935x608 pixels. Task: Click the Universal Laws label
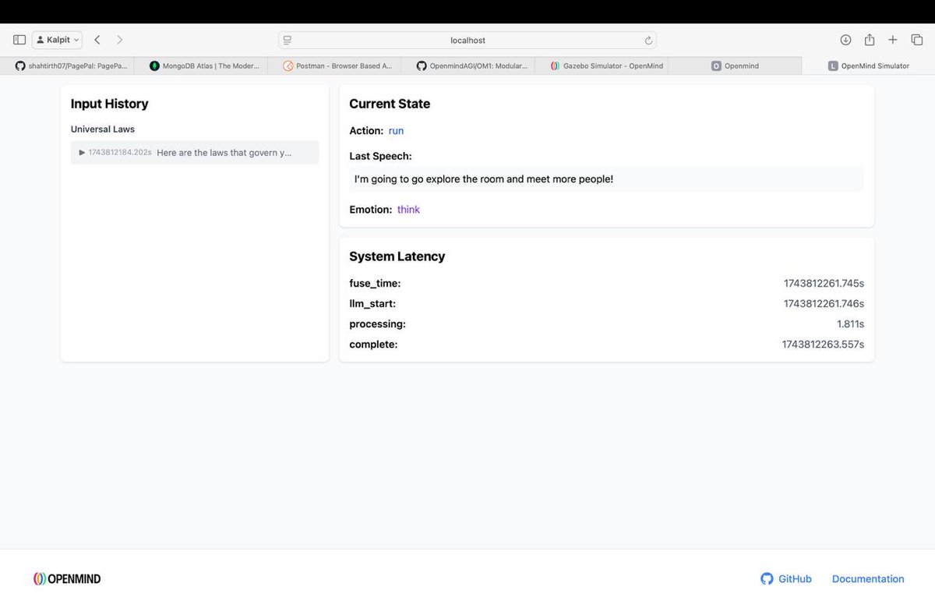tap(103, 129)
